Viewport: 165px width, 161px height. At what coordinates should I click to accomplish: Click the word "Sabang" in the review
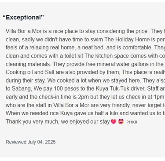22,89
